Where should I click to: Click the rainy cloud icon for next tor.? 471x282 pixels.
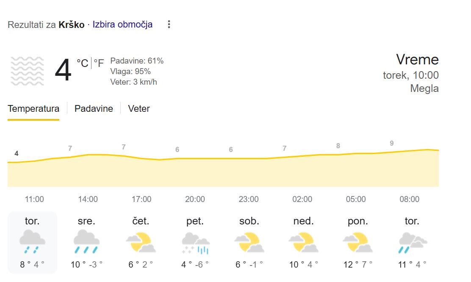[x=411, y=241]
